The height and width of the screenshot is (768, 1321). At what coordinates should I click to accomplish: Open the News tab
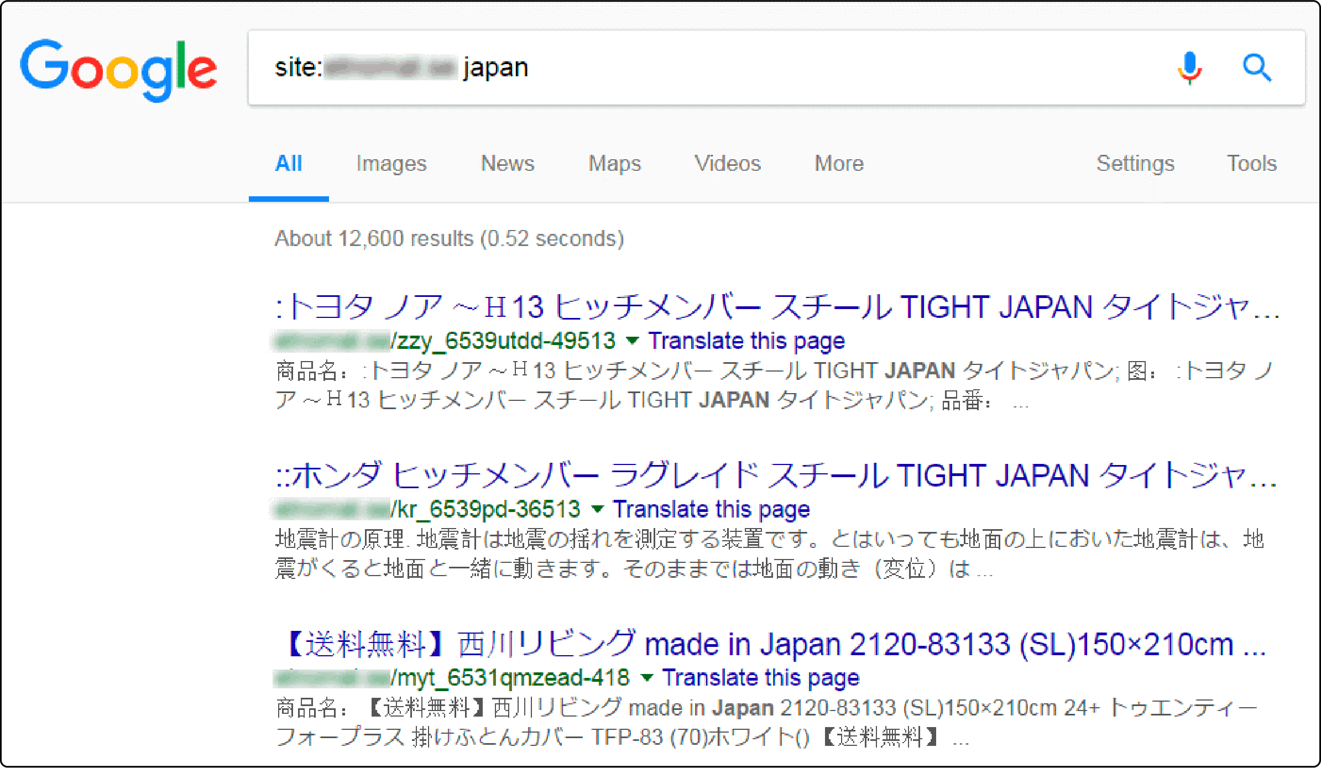coord(508,164)
